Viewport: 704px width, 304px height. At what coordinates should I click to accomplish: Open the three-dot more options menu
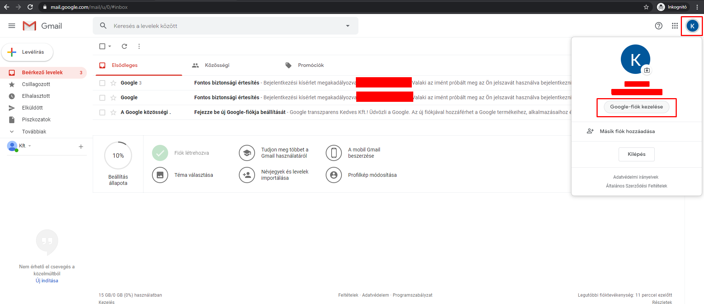coord(139,46)
